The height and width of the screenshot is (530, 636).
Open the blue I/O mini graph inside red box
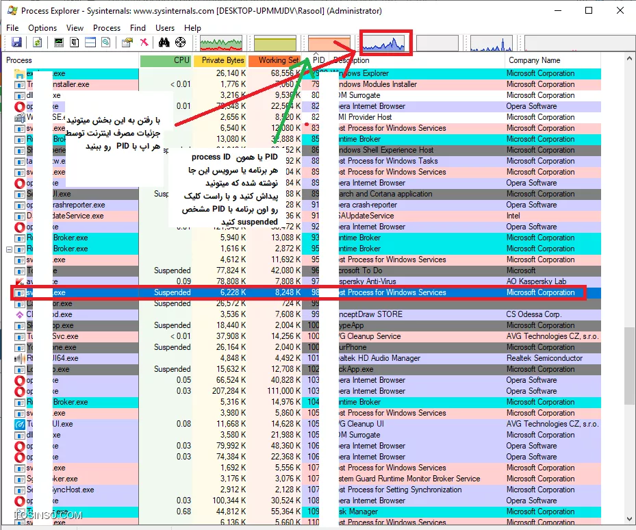[383, 43]
